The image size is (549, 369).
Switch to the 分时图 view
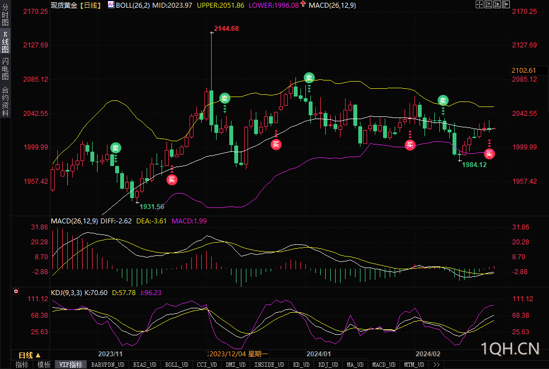(x=5, y=15)
